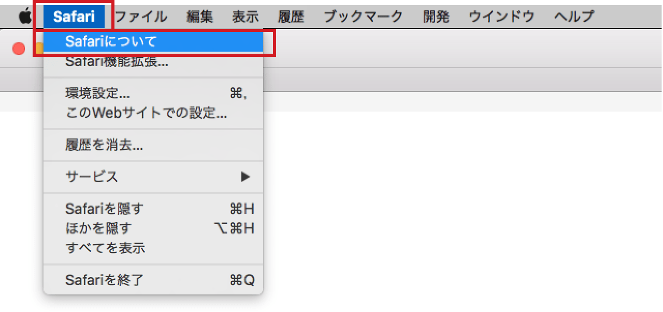Open the 編集 menu

pos(200,17)
